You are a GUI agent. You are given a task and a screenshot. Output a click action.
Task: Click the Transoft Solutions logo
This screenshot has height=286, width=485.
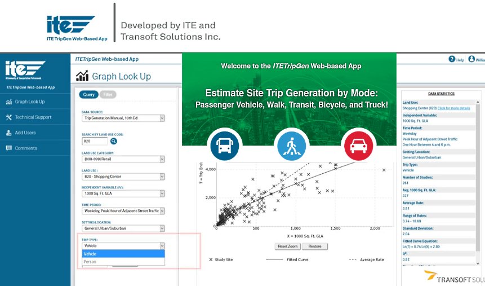tap(454, 278)
